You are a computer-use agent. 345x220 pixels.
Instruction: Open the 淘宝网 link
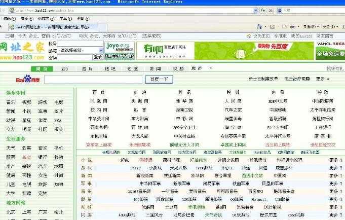pyautogui.click(x=233, y=127)
